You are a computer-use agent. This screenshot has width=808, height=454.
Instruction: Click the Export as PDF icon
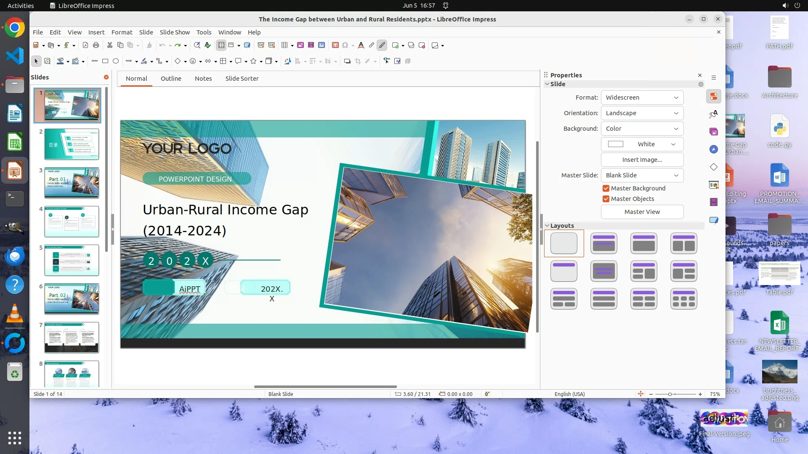85,45
